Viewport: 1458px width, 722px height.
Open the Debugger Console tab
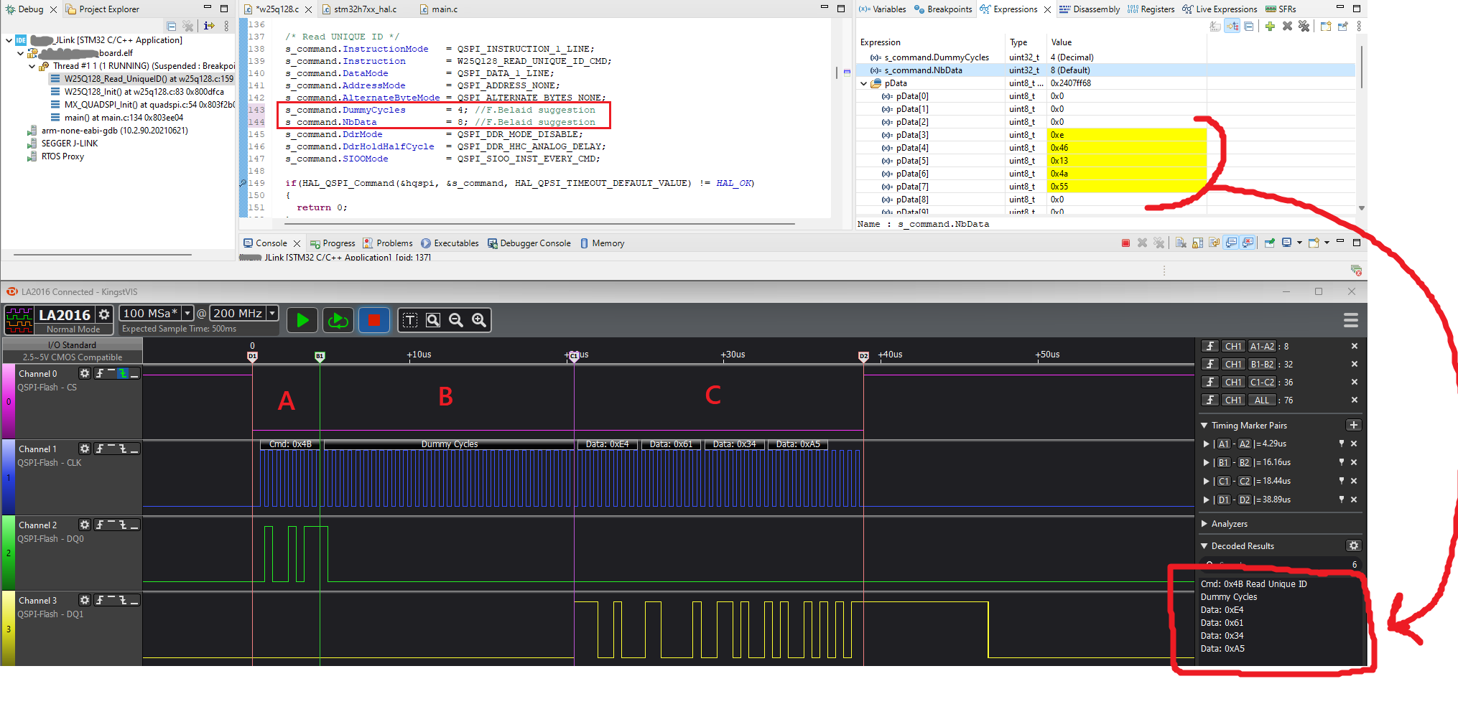(529, 243)
